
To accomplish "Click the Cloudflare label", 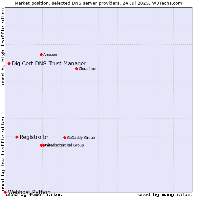I will pos(88,69).
